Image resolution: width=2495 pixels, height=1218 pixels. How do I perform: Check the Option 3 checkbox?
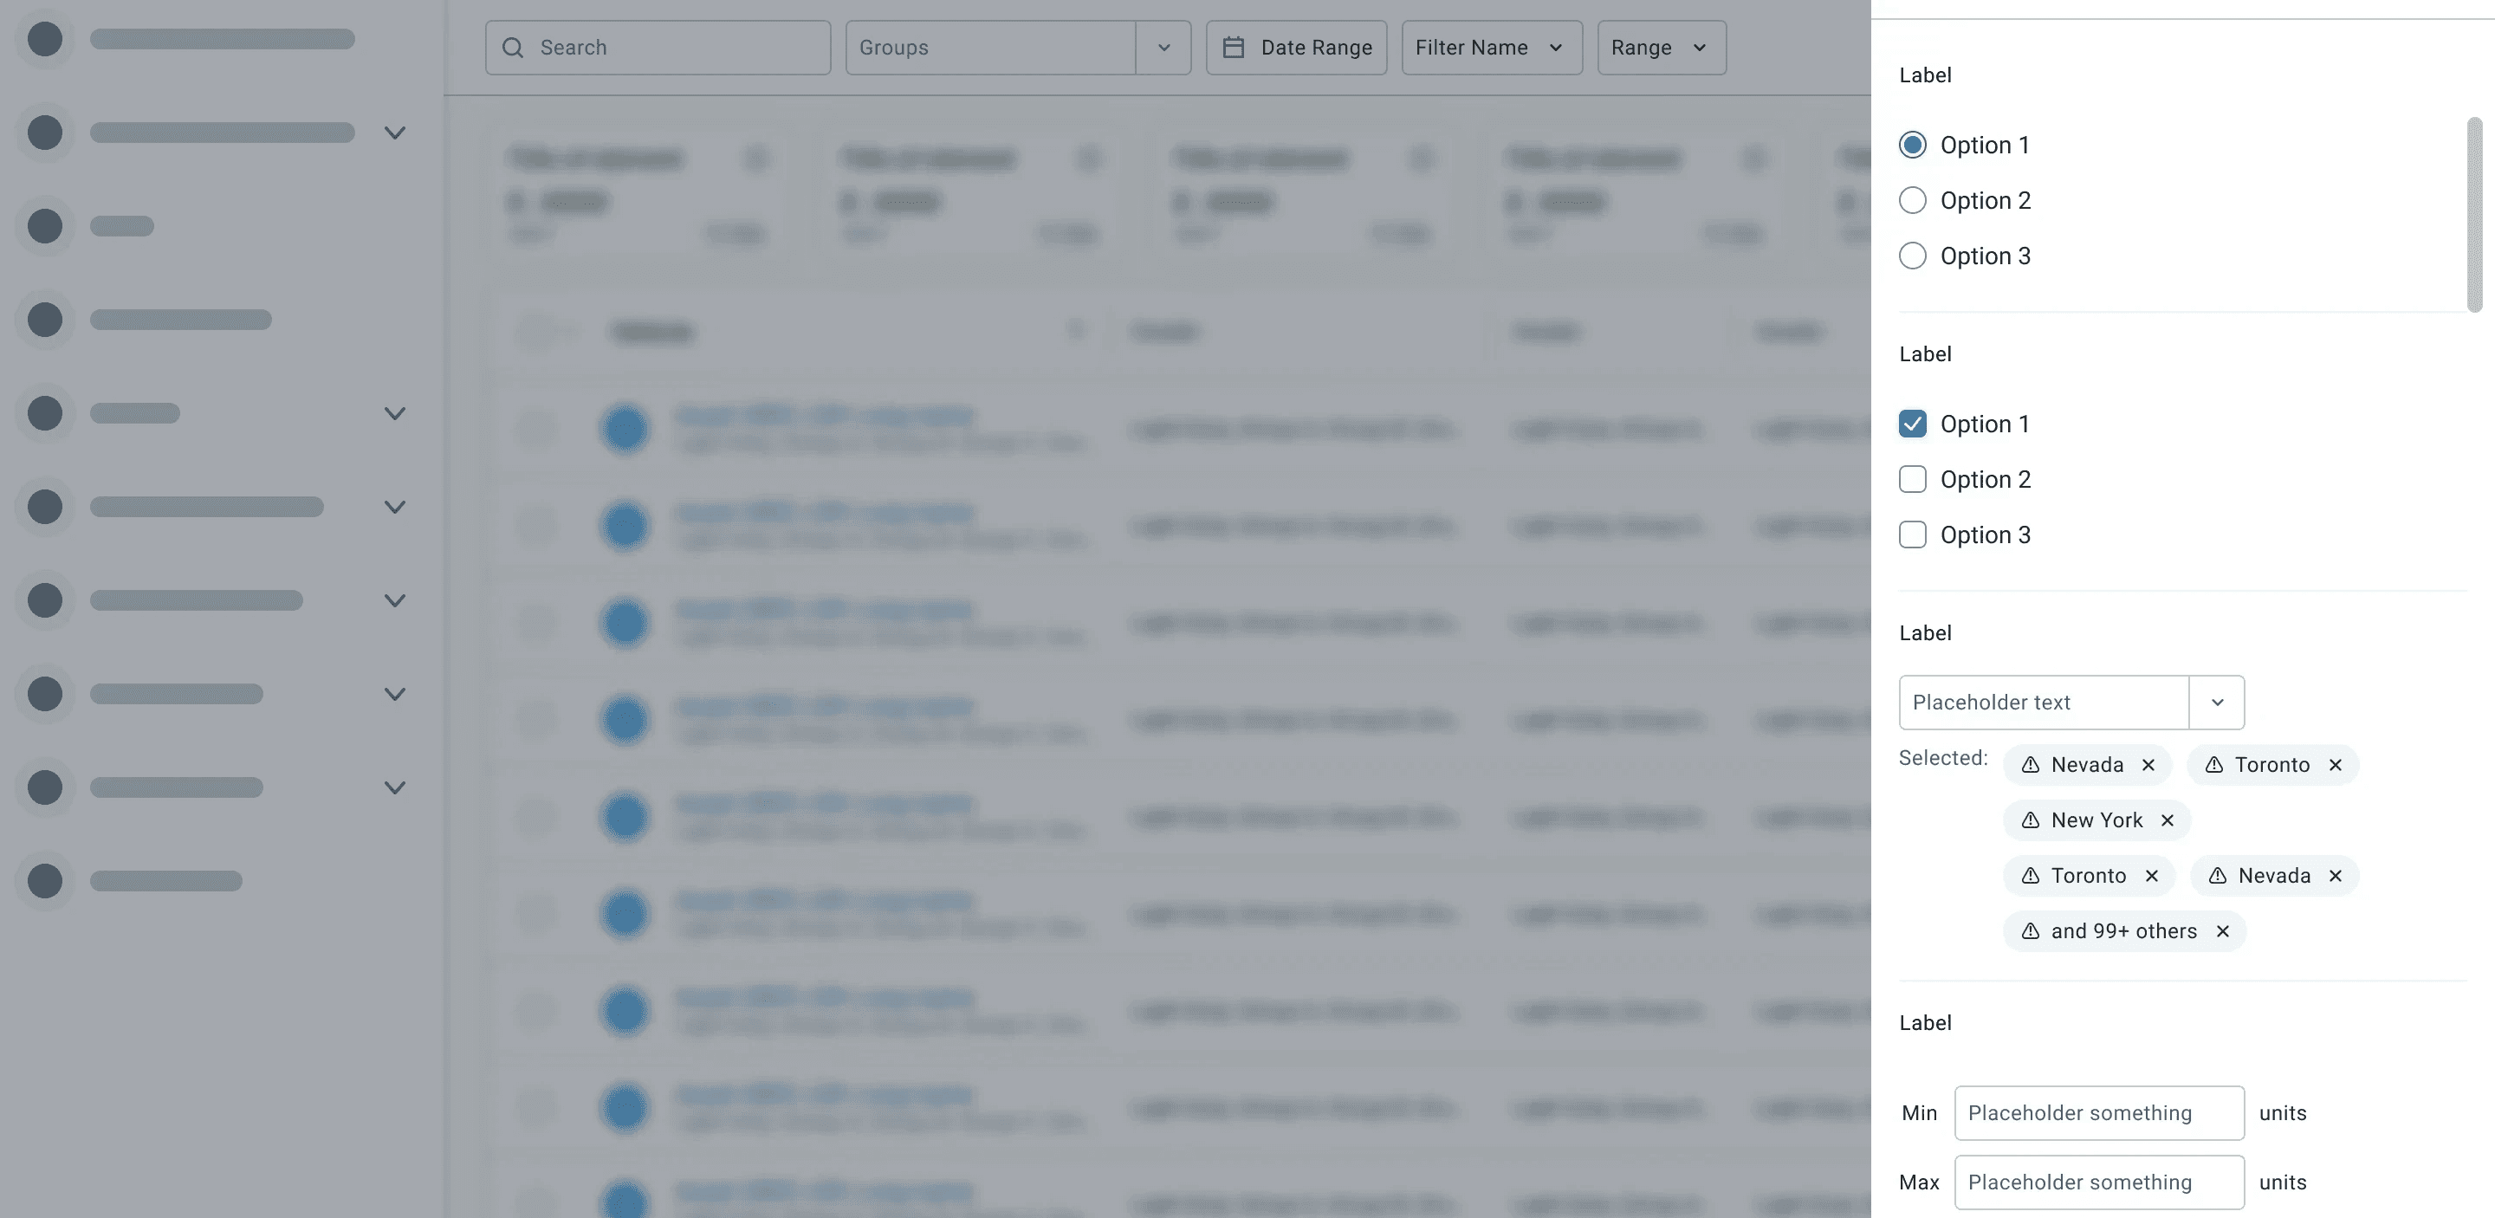1912,534
